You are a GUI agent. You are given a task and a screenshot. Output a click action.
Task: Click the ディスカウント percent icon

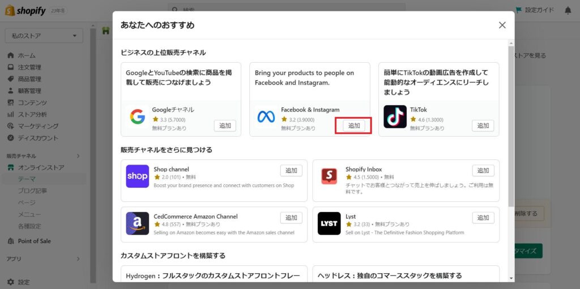tap(11, 138)
